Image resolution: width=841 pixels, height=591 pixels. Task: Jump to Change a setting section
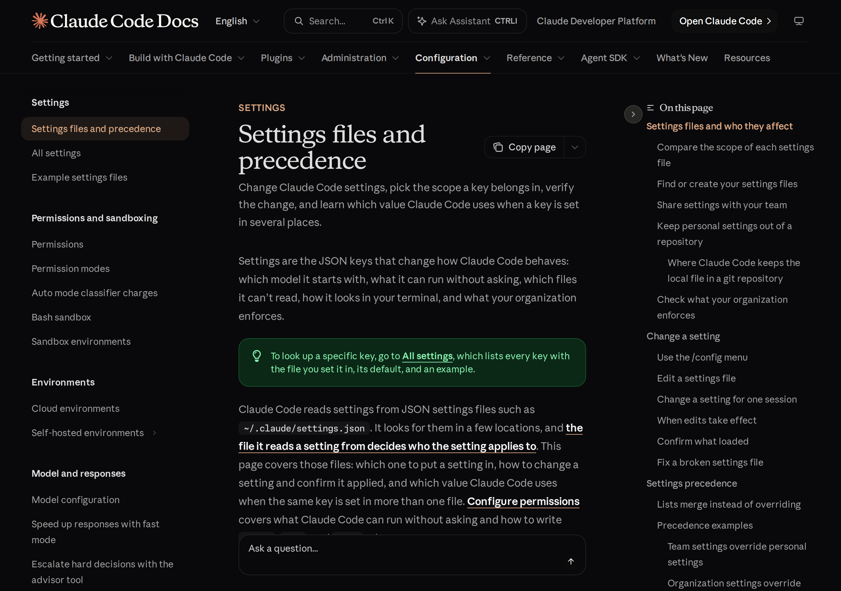683,336
